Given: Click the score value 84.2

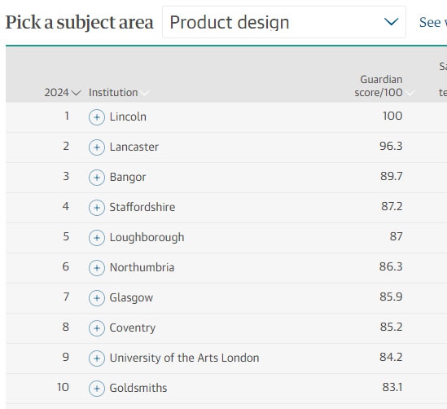Looking at the screenshot, I should tap(391, 357).
